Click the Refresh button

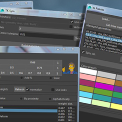tap(20, 89)
